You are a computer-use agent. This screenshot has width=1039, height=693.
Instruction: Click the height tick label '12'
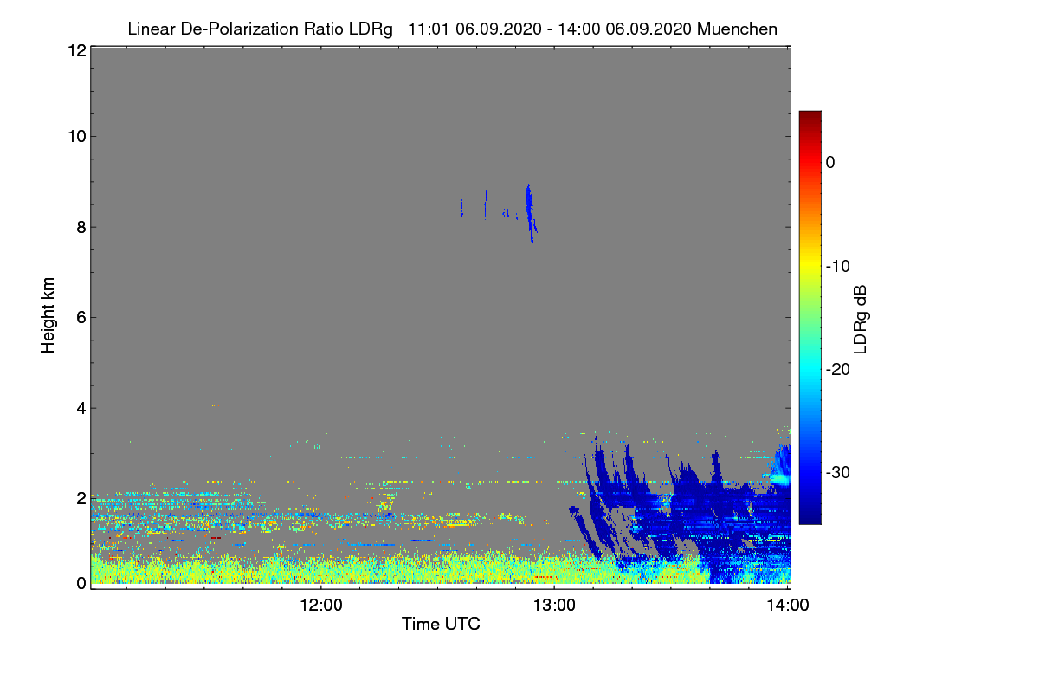[x=75, y=50]
